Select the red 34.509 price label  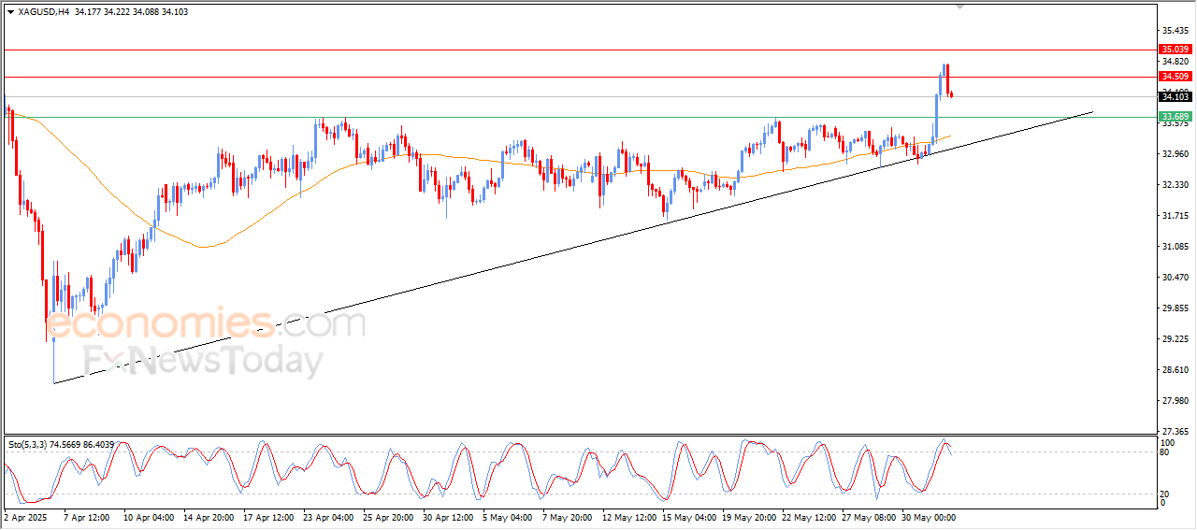(x=1175, y=76)
